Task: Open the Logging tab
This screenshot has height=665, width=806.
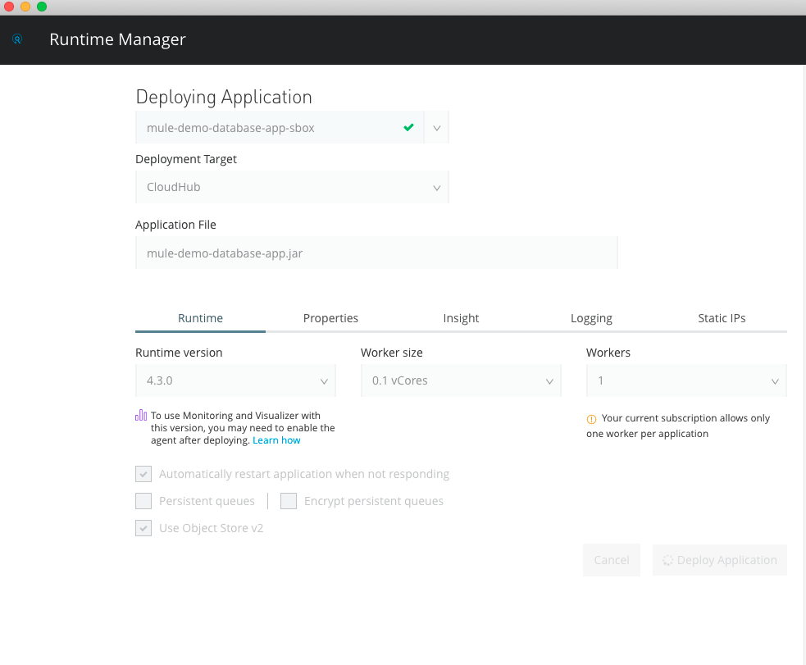Action: pos(591,318)
